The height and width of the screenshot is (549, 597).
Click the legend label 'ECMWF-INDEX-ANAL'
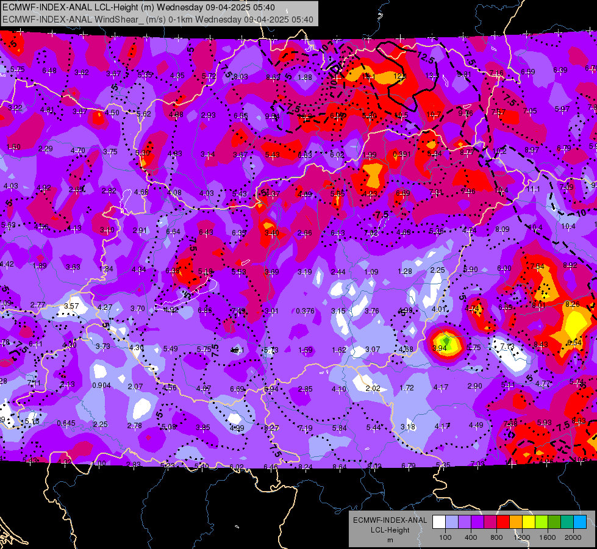coord(390,520)
